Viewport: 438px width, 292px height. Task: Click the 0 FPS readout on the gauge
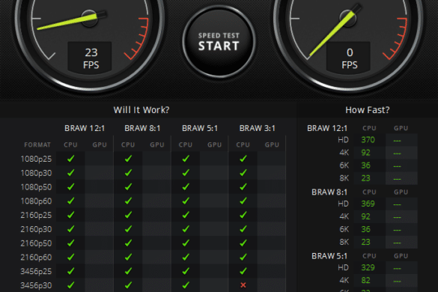pyautogui.click(x=348, y=58)
